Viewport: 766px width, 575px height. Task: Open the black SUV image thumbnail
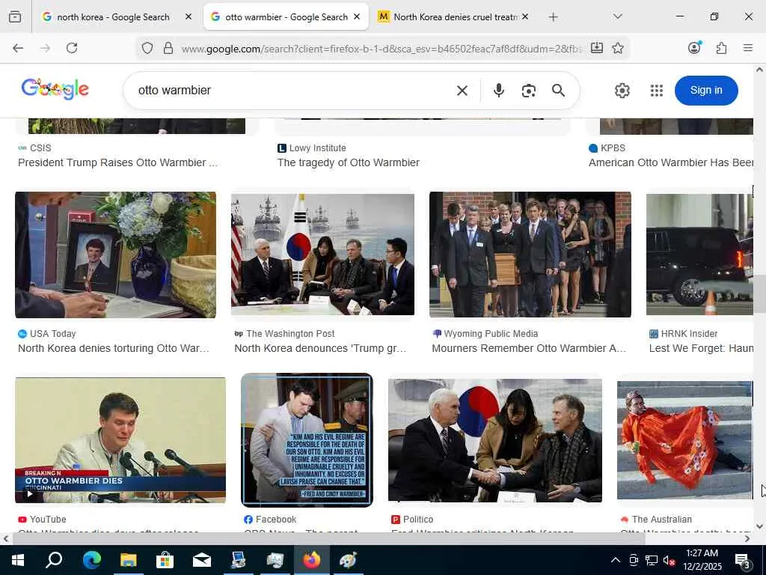pyautogui.click(x=699, y=255)
